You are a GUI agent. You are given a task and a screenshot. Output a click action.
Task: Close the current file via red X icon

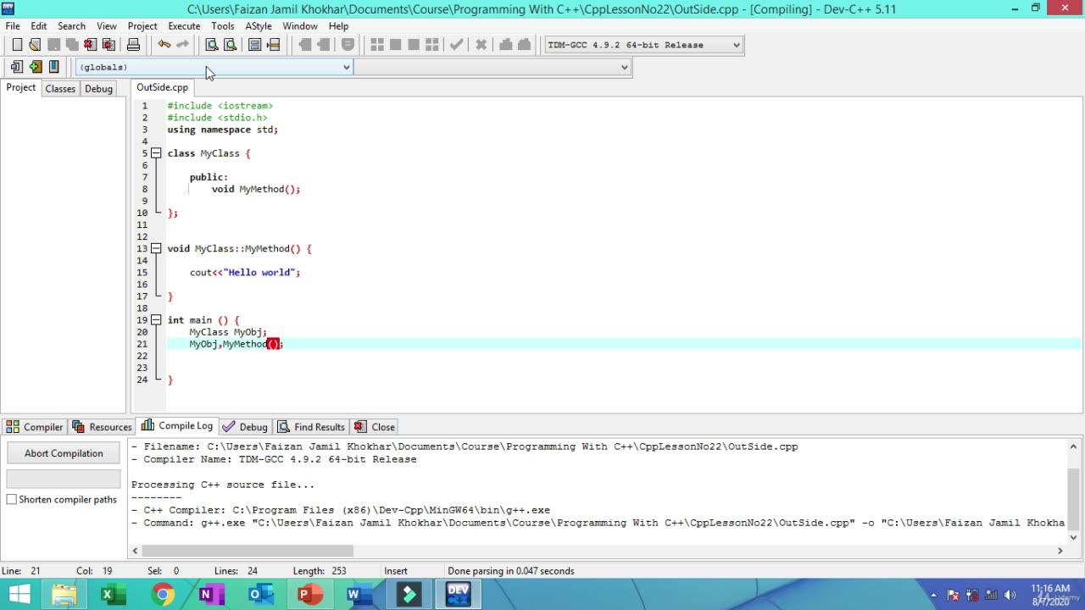[x=90, y=45]
